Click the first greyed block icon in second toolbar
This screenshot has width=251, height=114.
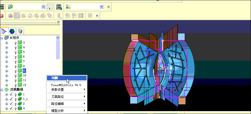point(10,16)
